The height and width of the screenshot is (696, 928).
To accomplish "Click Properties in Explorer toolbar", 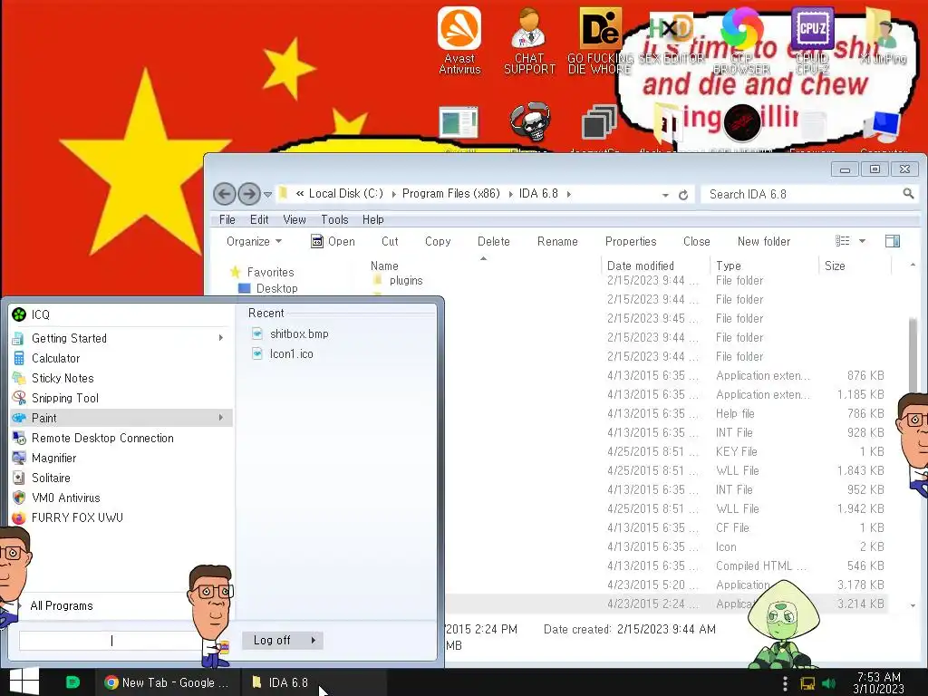I will click(x=631, y=241).
